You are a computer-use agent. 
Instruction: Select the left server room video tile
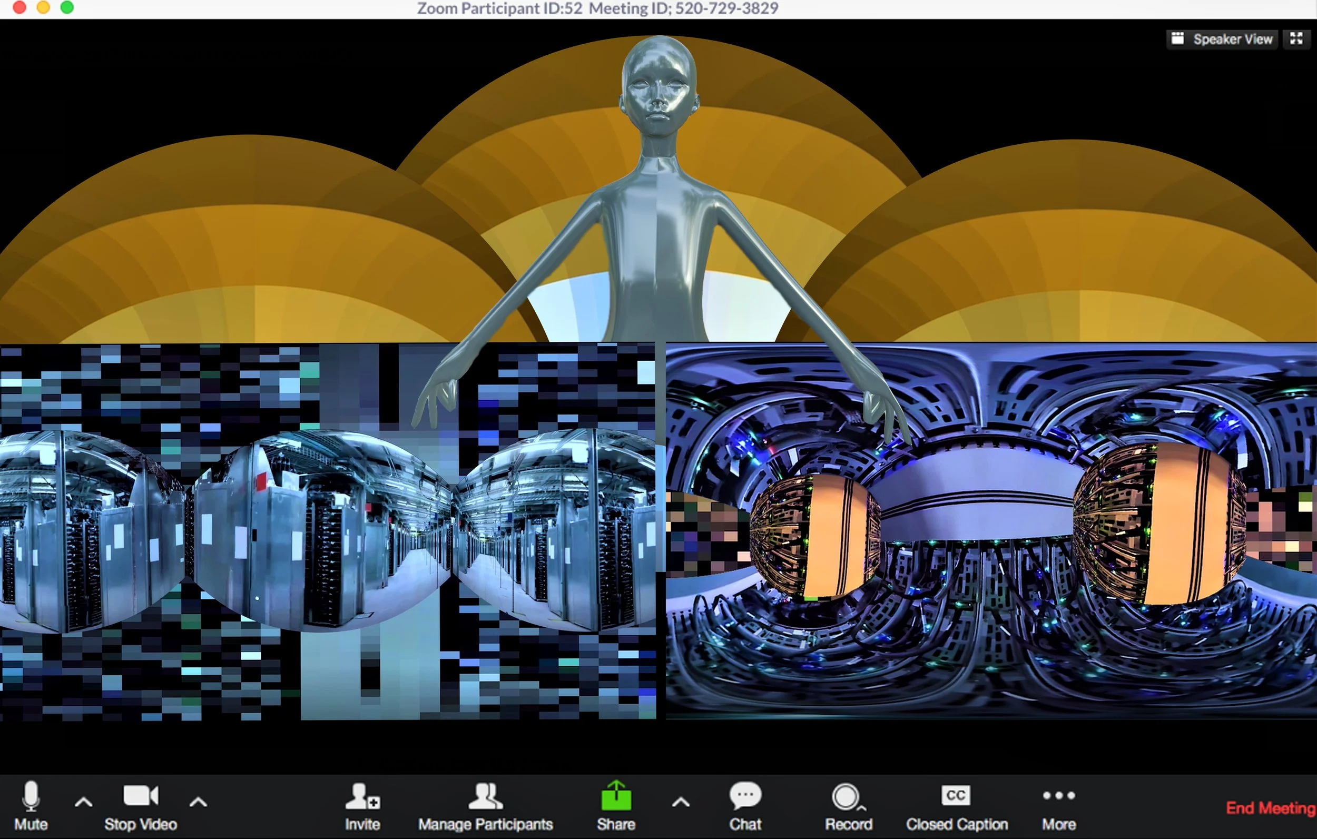[x=327, y=530]
